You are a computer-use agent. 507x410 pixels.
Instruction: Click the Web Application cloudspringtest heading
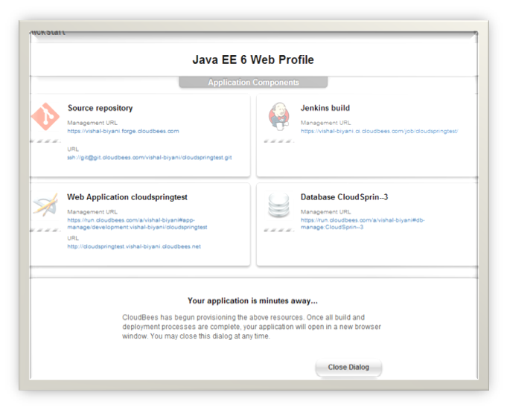point(127,197)
